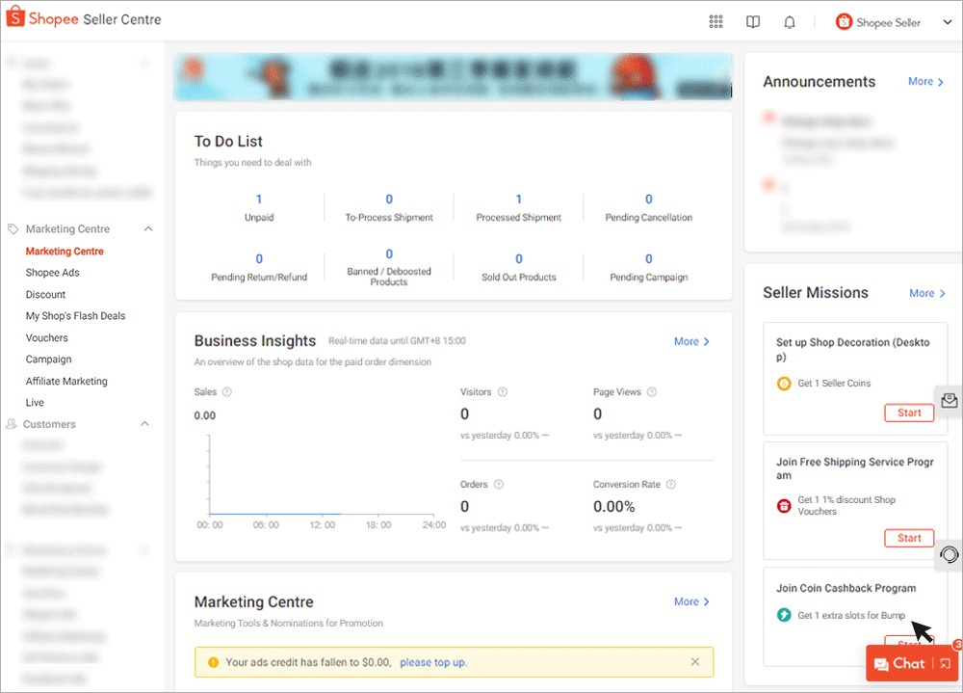View the Sales info tooltip icon
Screen dimensions: 963x693
coord(228,392)
